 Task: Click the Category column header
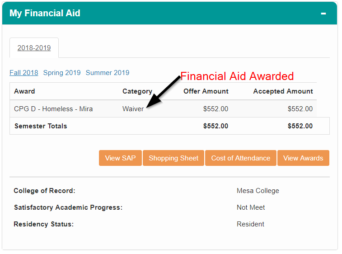[x=137, y=91]
